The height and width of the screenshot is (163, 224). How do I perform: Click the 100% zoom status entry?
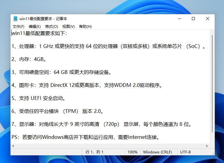133,152
